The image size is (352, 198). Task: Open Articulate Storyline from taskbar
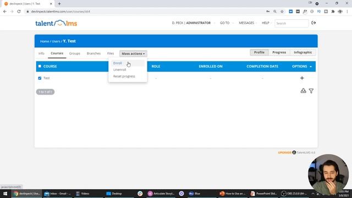pyautogui.click(x=162, y=194)
